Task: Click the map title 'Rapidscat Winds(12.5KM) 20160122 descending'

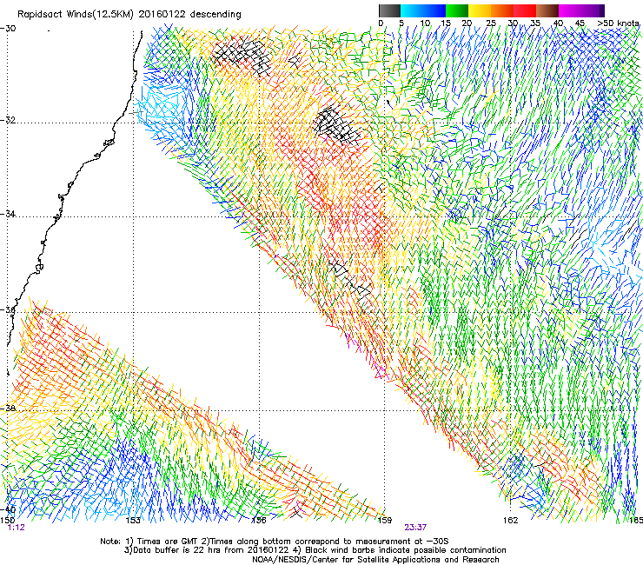Action: point(129,14)
